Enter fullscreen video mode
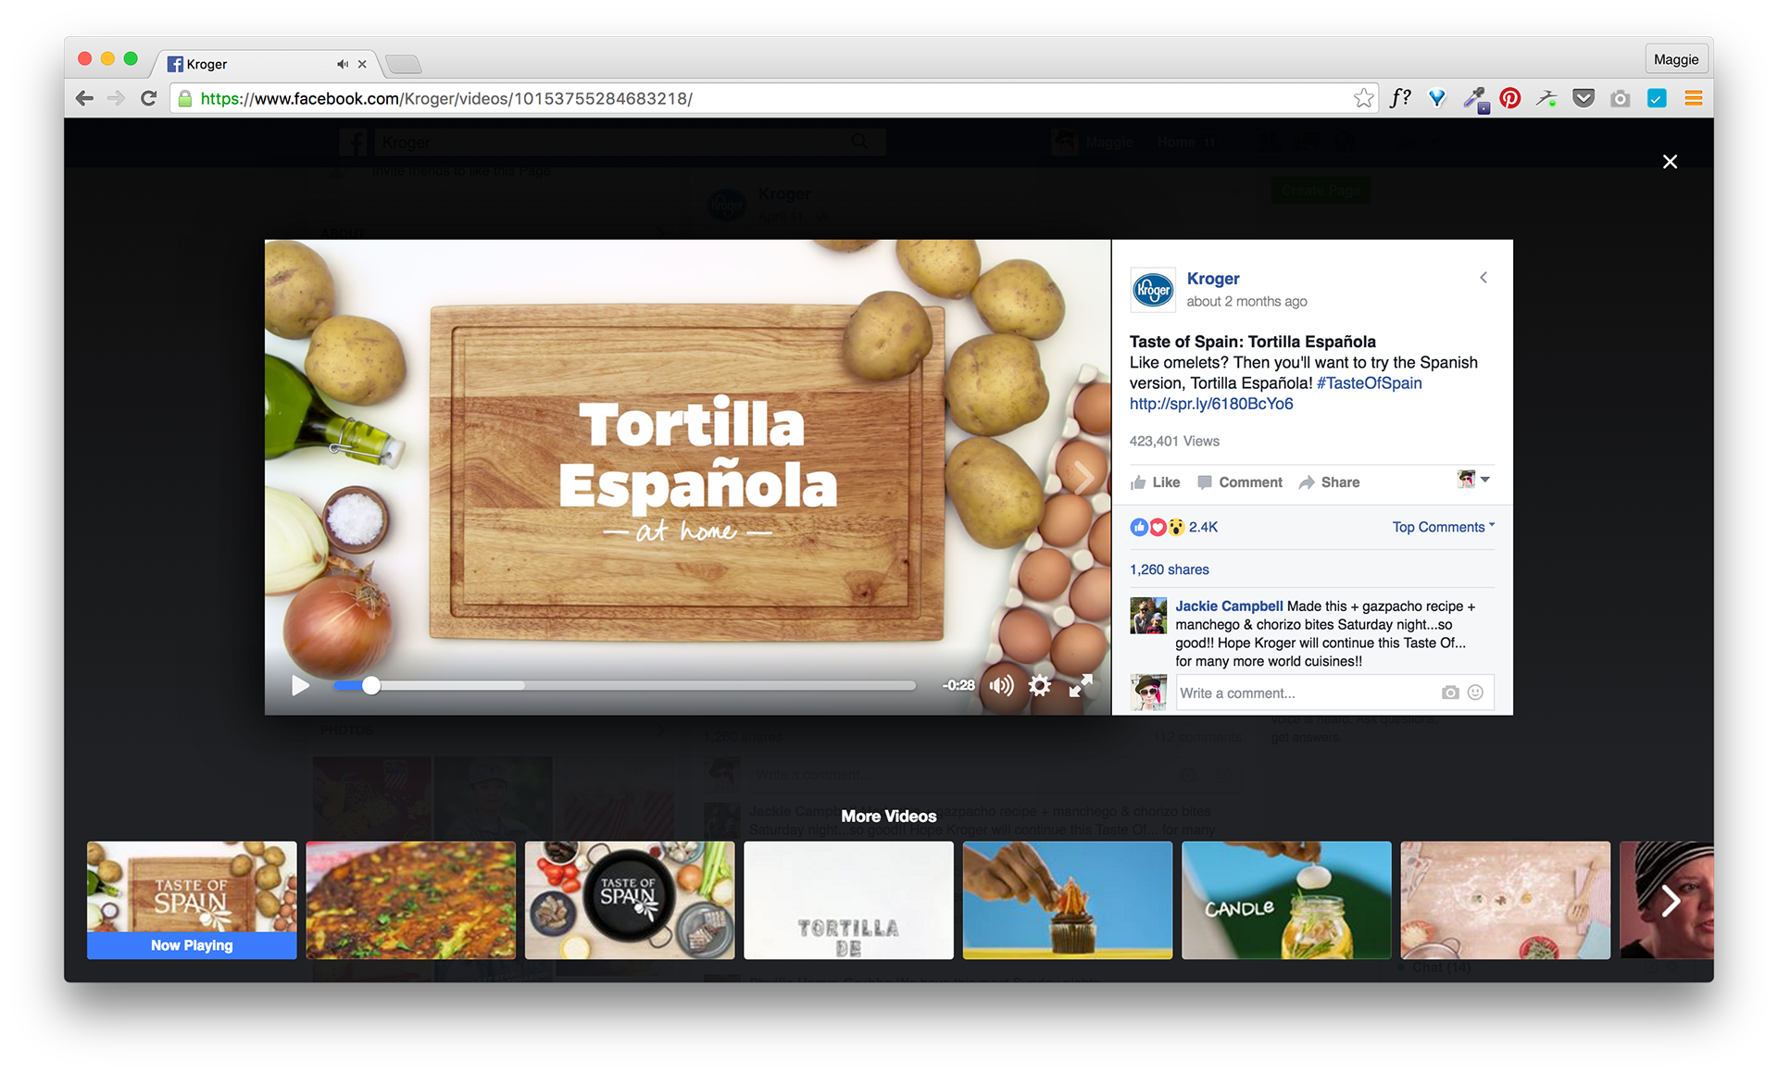This screenshot has height=1074, width=1778. coord(1081,685)
